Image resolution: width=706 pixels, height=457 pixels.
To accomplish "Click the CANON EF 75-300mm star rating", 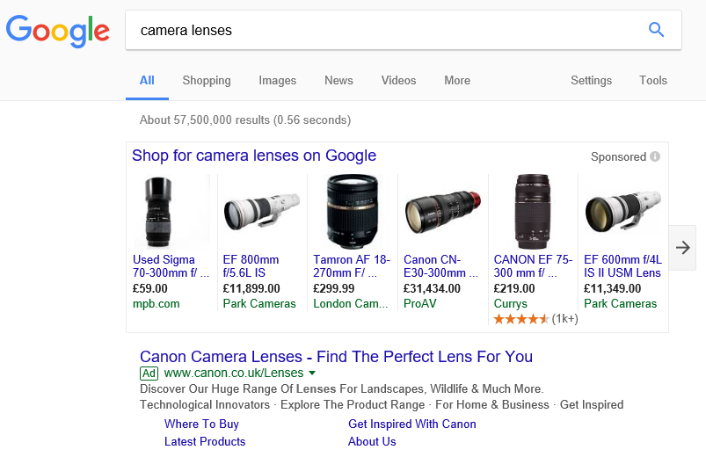I will tap(521, 319).
